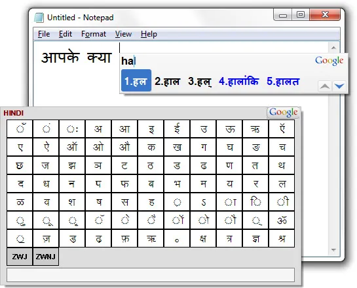Insert the ZWJ character
357x288 pixels.
20,257
